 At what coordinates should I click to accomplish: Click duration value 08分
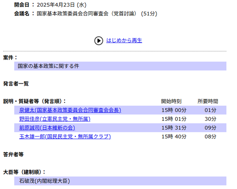tap(210, 136)
